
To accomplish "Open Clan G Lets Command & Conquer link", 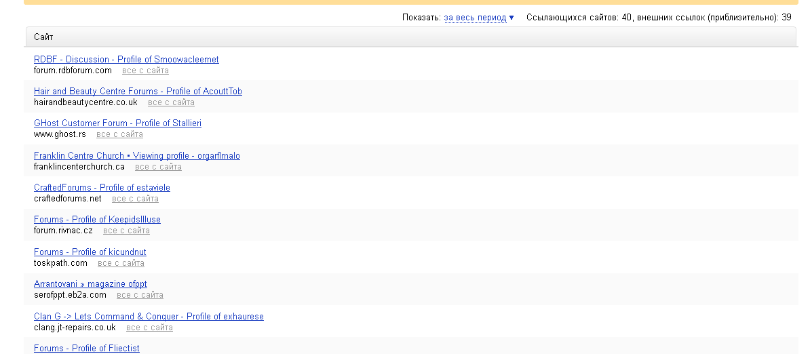I will pos(149,317).
